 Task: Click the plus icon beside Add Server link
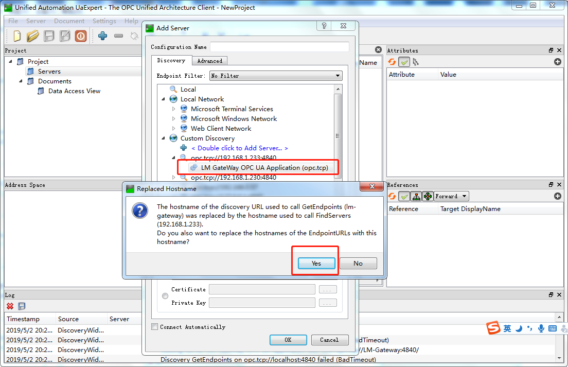(x=184, y=148)
